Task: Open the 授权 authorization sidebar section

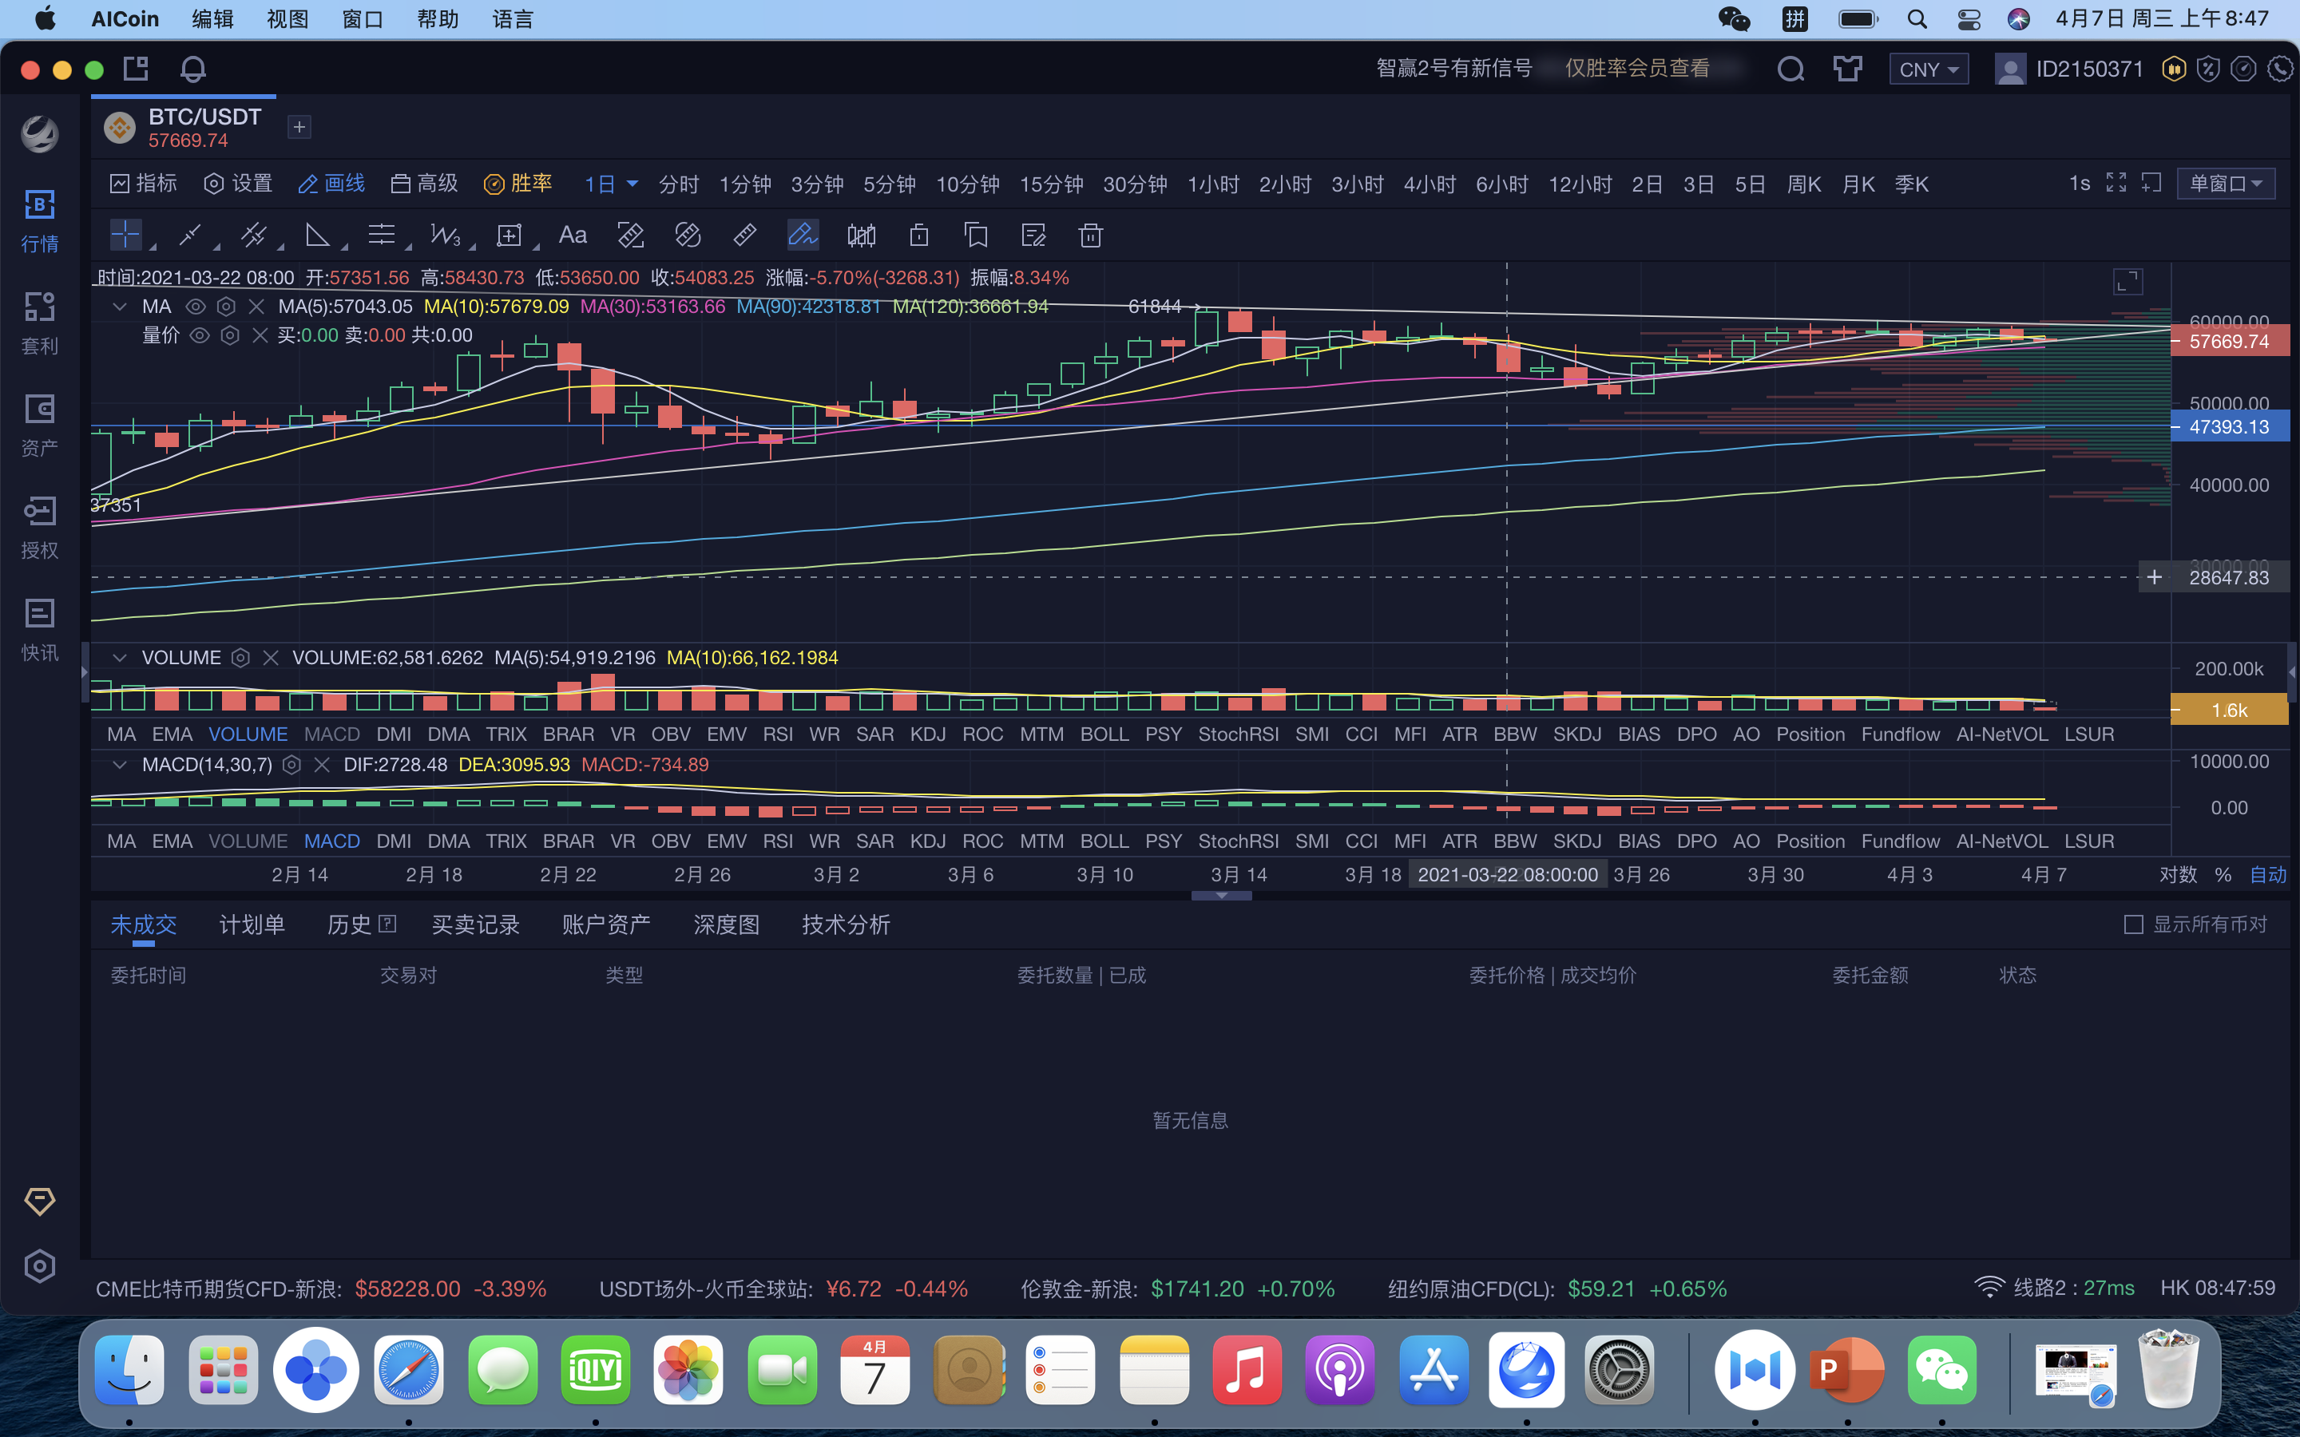Action: (x=40, y=528)
